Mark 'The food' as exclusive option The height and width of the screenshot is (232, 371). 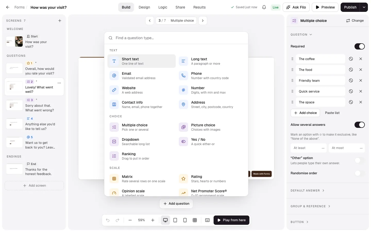pos(351,70)
